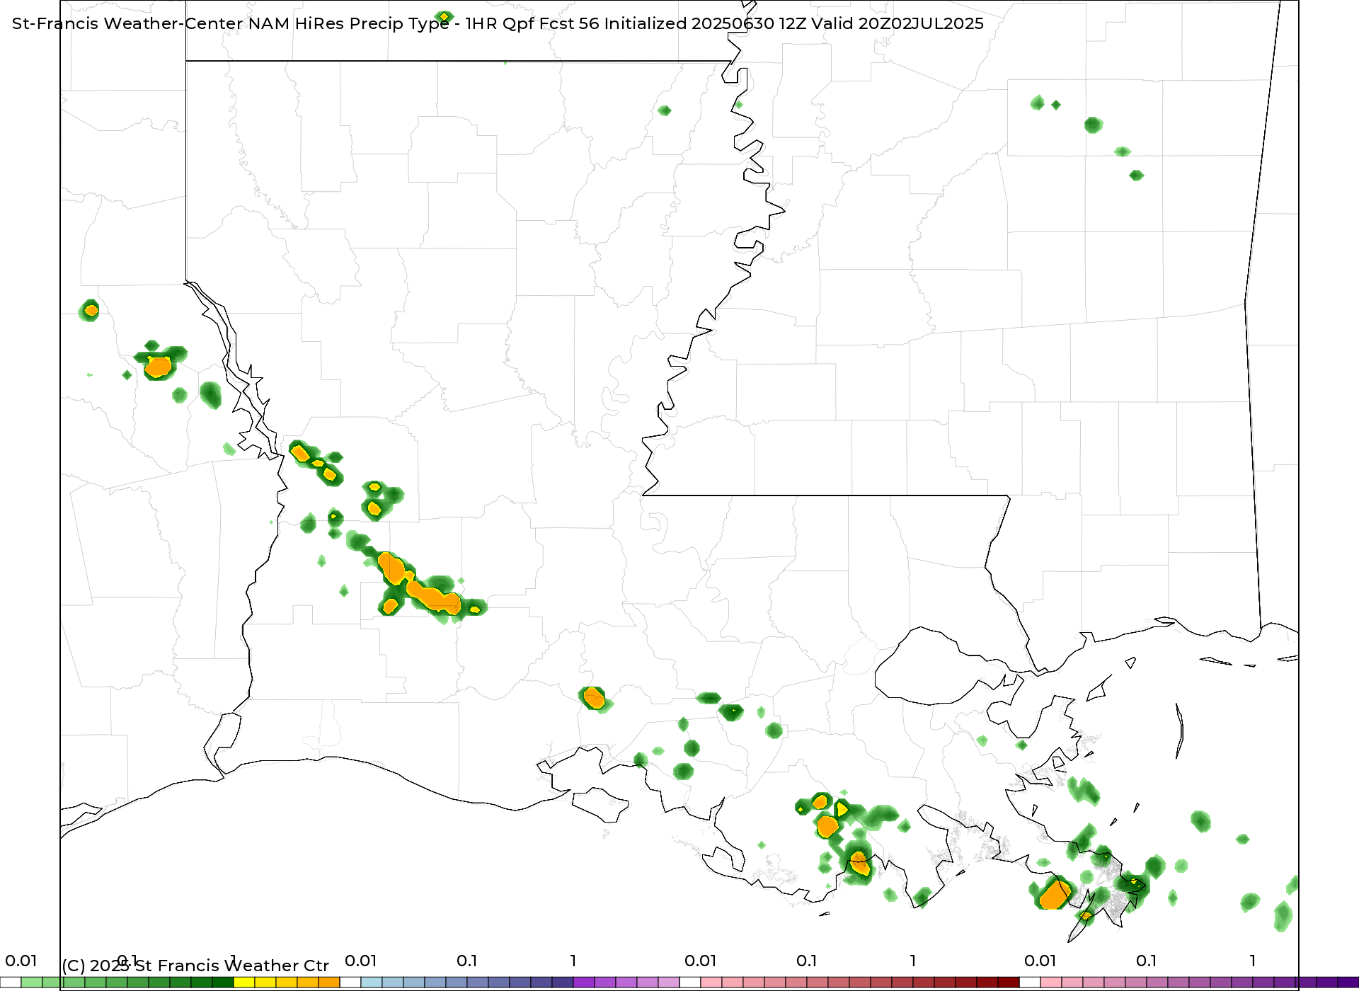The height and width of the screenshot is (991, 1359).
Task: Pick the lightest blue legend swatch
Action: pyautogui.click(x=372, y=983)
